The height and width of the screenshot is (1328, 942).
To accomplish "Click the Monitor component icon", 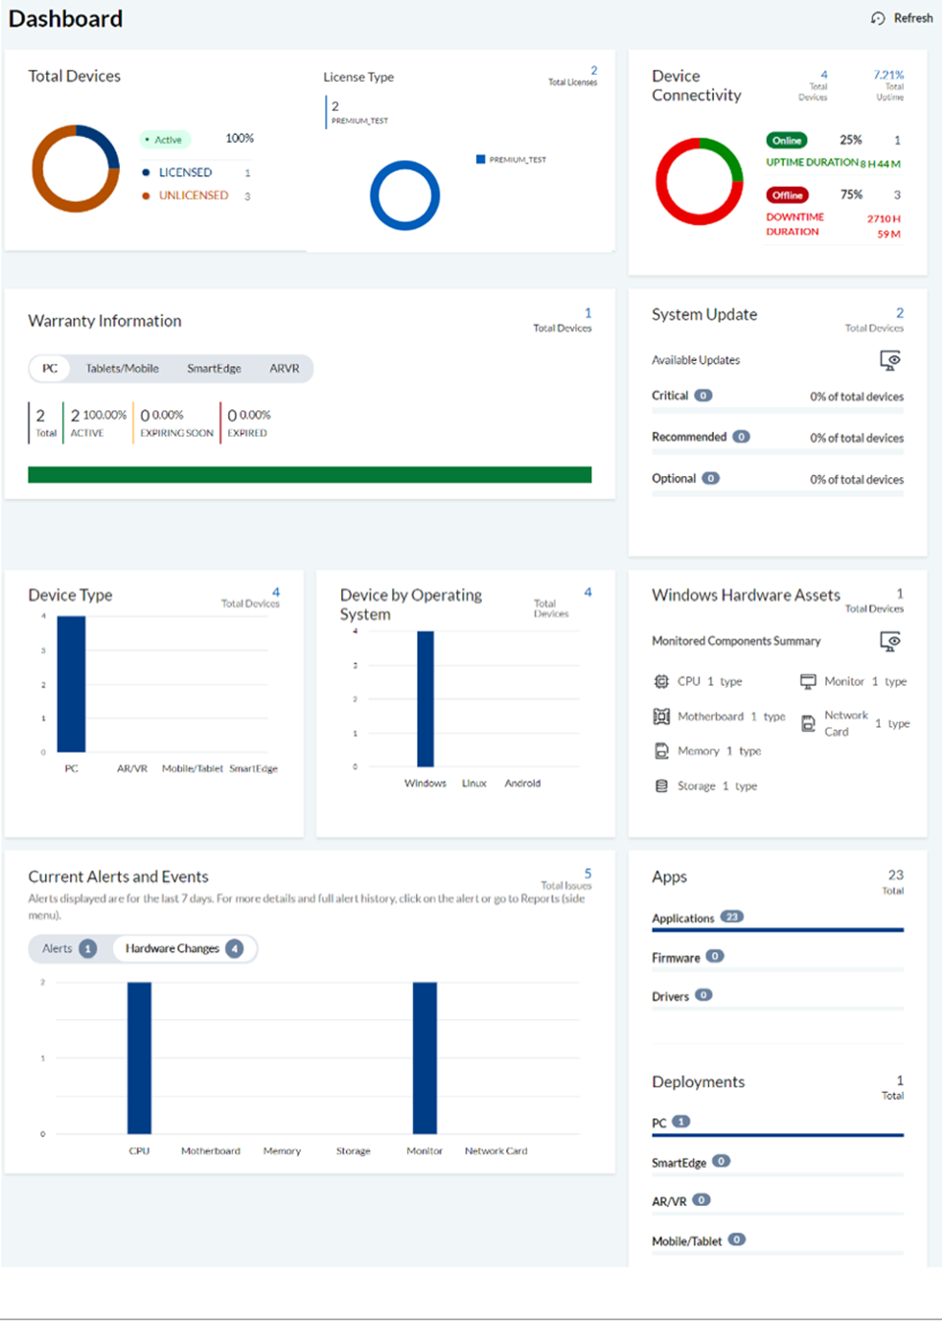I will 808,681.
